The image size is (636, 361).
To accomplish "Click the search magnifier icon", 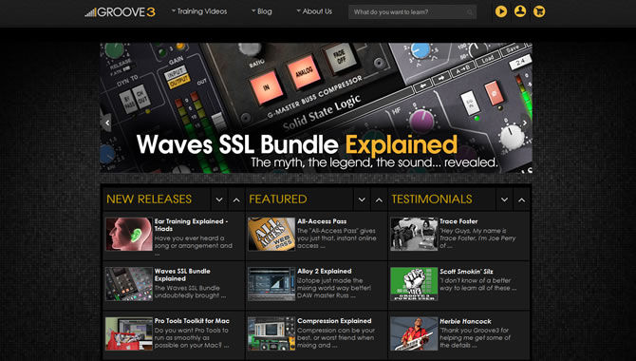I will 470,12.
